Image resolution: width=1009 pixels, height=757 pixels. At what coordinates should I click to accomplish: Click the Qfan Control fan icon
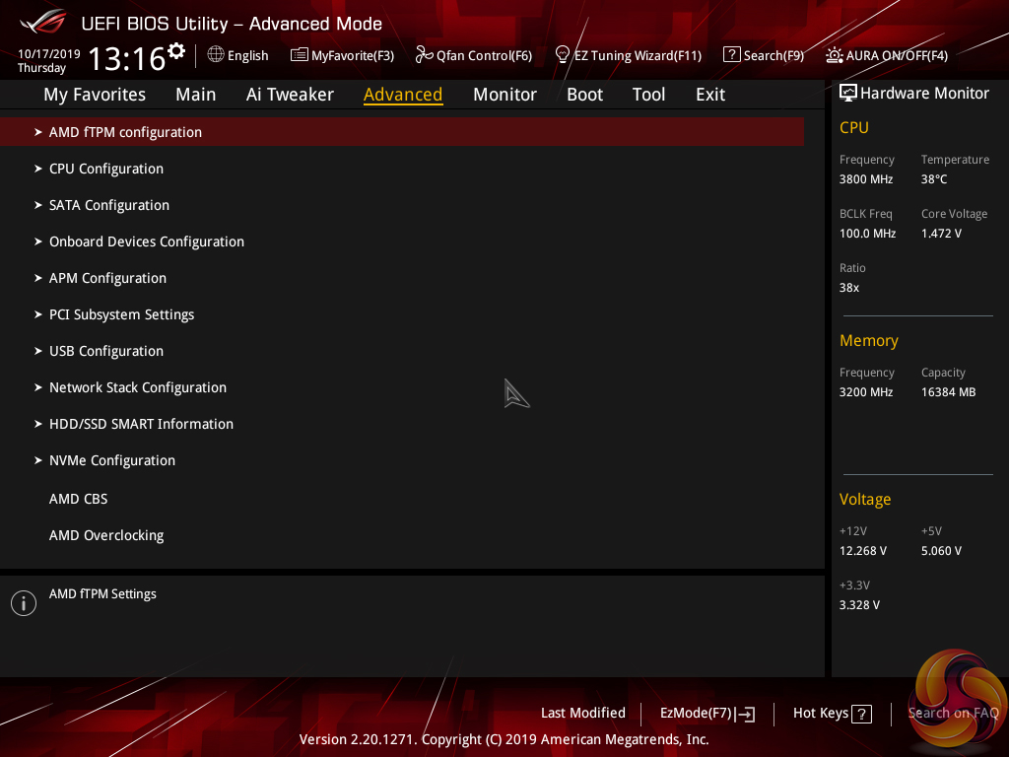tap(424, 55)
